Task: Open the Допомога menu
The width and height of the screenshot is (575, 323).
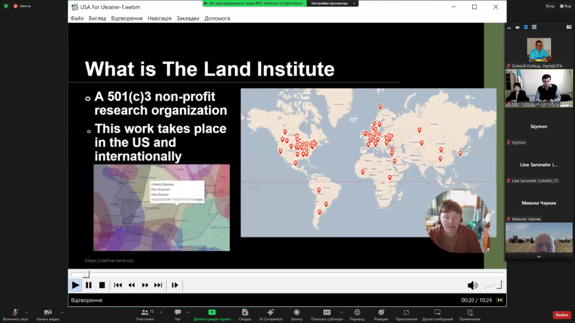Action: (217, 18)
